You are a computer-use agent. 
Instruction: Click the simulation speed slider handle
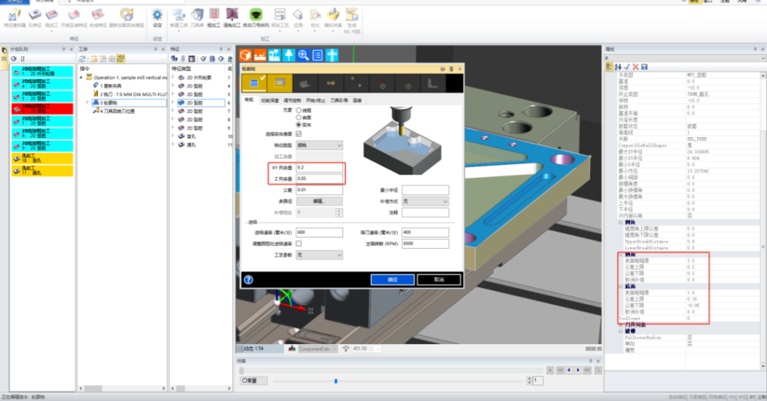[336, 381]
